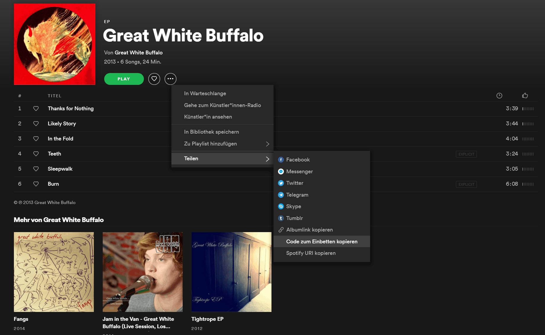545x335 pixels.
Task: Share via the Facebook icon
Action: [x=281, y=160]
